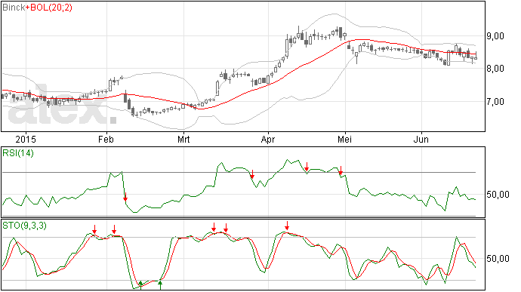Click the '8,00' price axis value
The width and height of the screenshot is (521, 292).
(495, 69)
